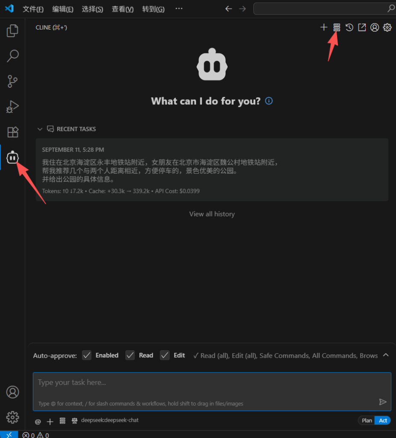The width and height of the screenshot is (396, 438).
Task: Expand the auto-approve options chevron
Action: tap(386, 355)
